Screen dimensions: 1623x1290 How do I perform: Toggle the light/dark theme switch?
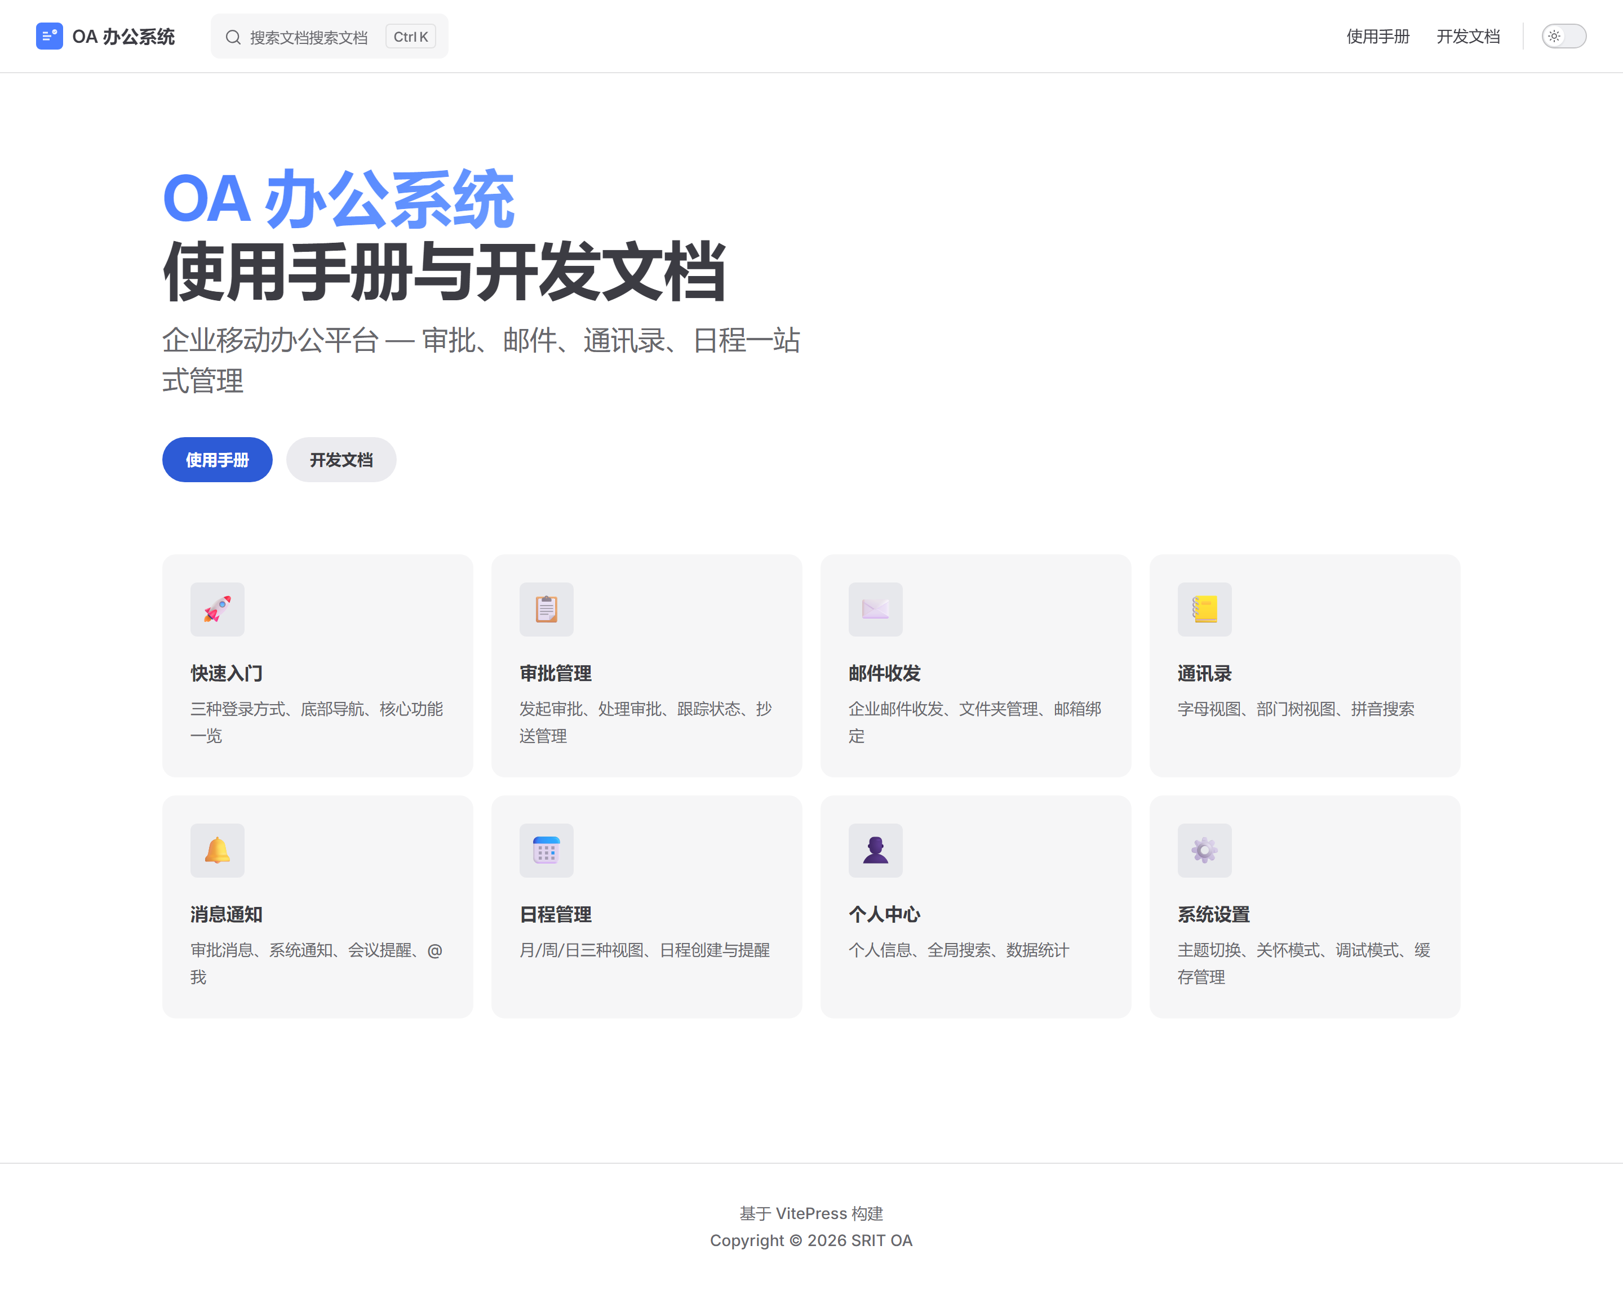click(1563, 36)
